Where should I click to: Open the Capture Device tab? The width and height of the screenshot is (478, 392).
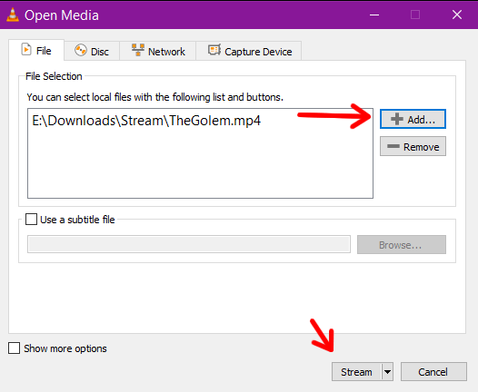[249, 51]
